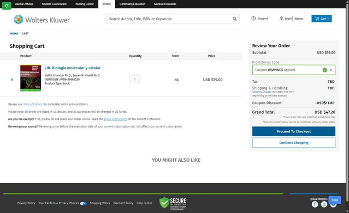349x213 pixels.
Task: Click the search magnifier icon
Action: pos(235,19)
